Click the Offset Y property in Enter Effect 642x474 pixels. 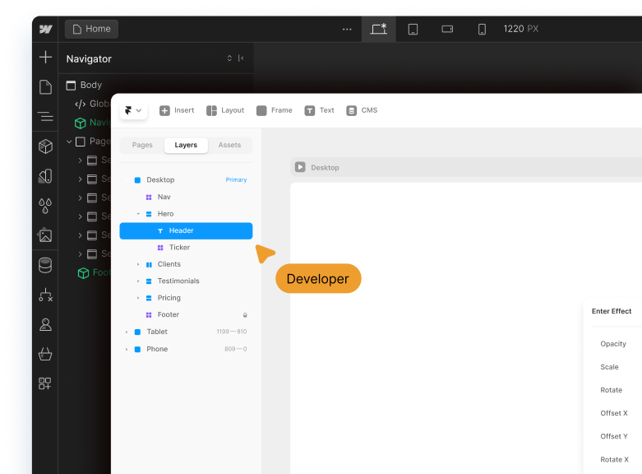click(x=614, y=436)
